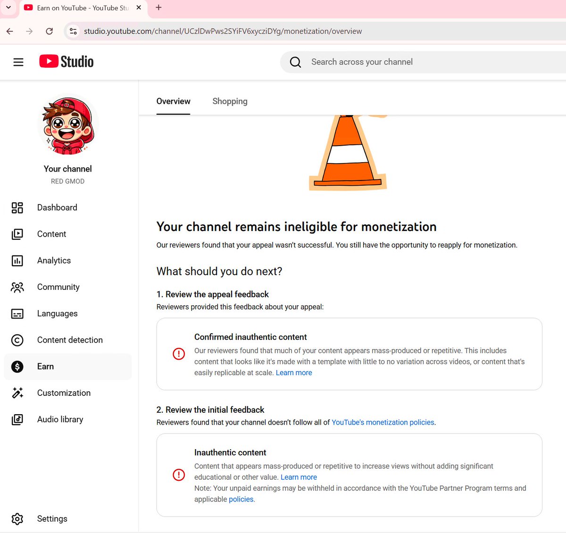Open Dashboard in the sidebar
The width and height of the screenshot is (566, 533).
pos(68,208)
